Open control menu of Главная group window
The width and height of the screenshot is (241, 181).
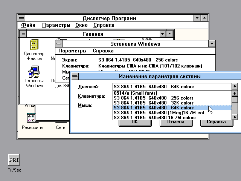tap(23, 34)
